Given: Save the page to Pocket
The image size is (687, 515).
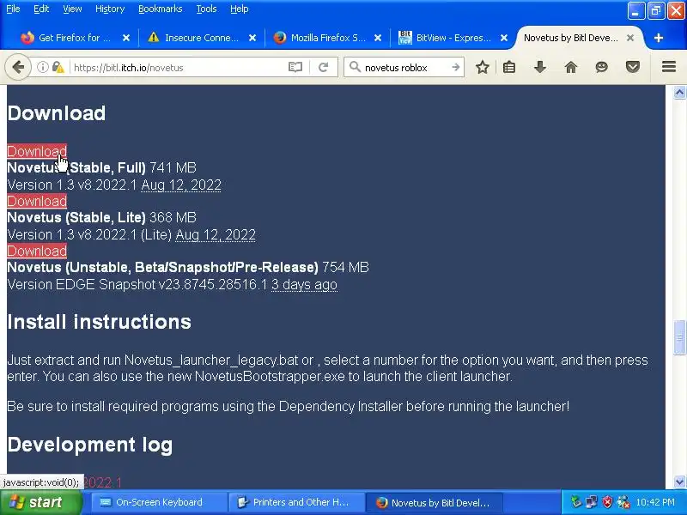Looking at the screenshot, I should click(633, 68).
